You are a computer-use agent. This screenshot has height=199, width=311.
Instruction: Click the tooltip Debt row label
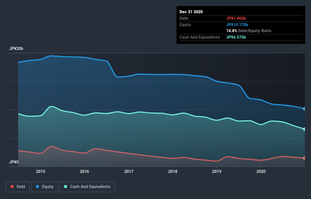(184, 18)
